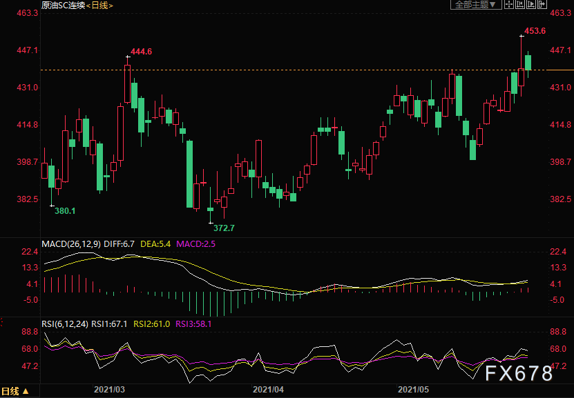Click the crosshair cursor icon
This screenshot has height=398, width=574.
click(x=508, y=5)
